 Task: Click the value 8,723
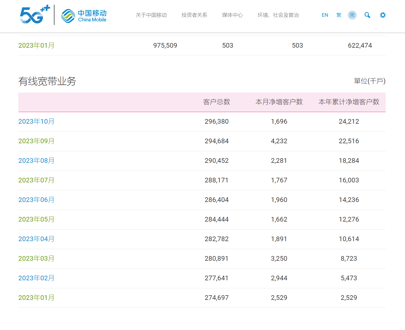click(349, 259)
